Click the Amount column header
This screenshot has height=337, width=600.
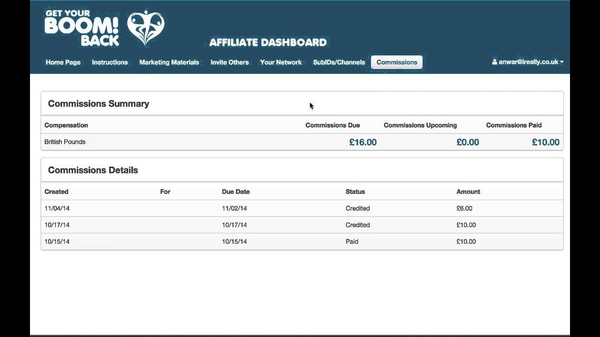468,192
